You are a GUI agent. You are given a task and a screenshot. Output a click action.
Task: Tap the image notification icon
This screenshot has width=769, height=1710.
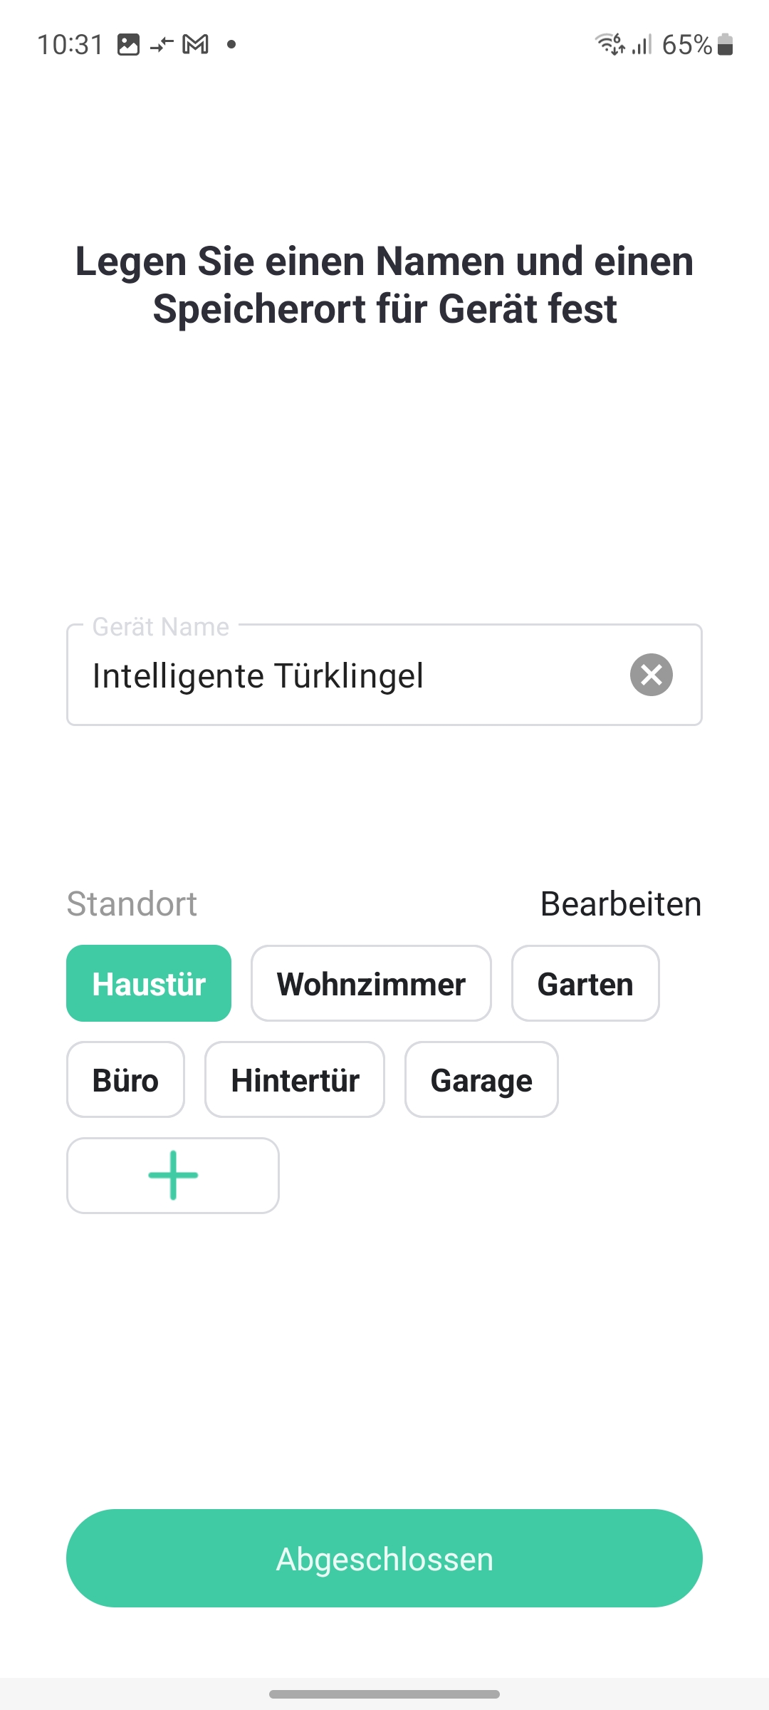pyautogui.click(x=128, y=45)
